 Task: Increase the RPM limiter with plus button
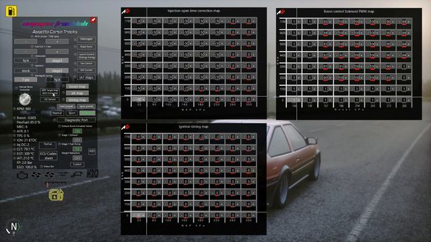coord(57,42)
